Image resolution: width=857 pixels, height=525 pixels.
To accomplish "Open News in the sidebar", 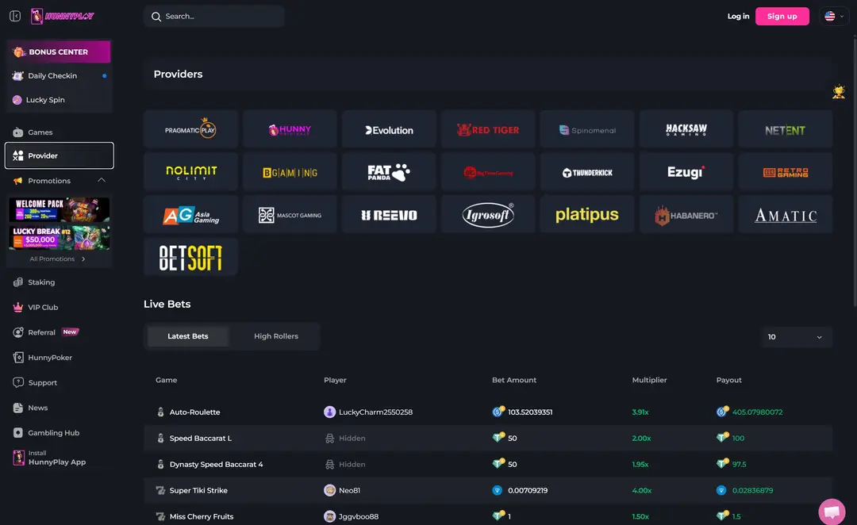I will [59, 408].
